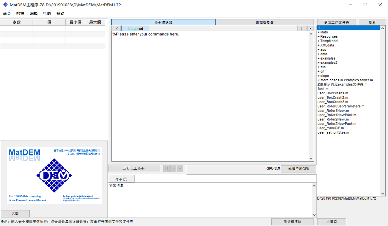This screenshot has height=226, width=388.
Task: Open the 数据 menu
Action: (x=20, y=14)
